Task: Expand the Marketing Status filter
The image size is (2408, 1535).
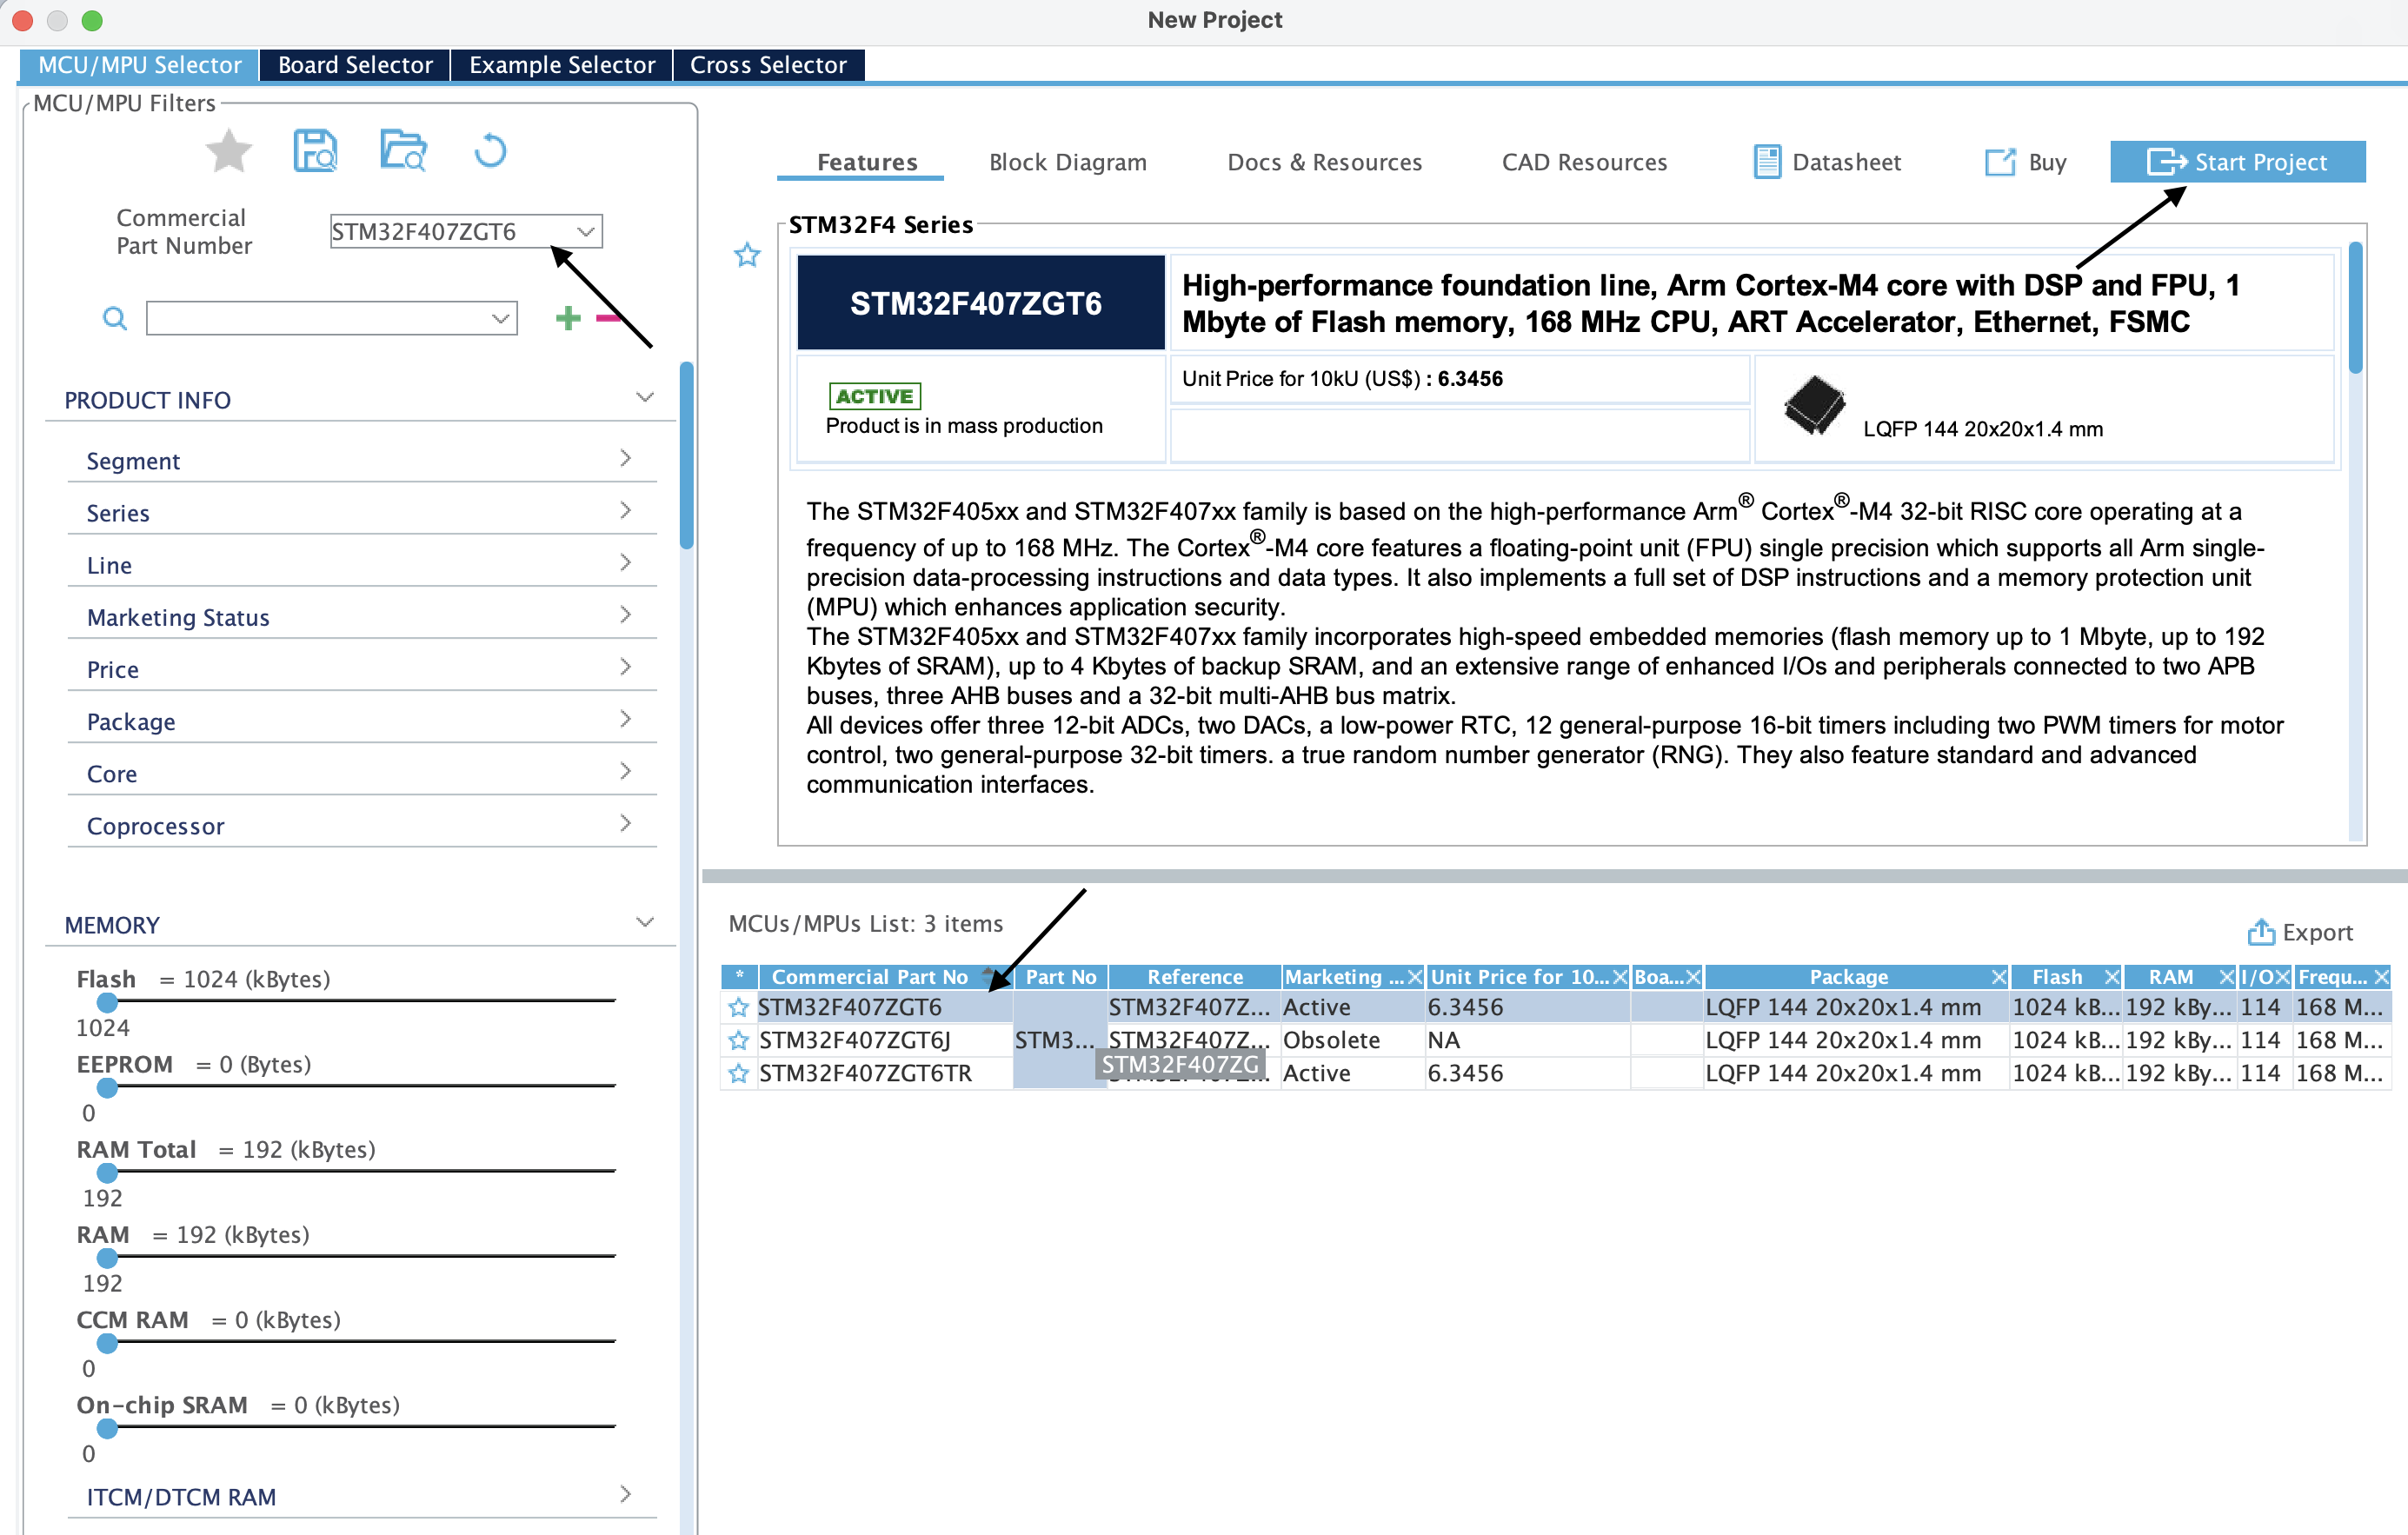Action: tap(625, 616)
